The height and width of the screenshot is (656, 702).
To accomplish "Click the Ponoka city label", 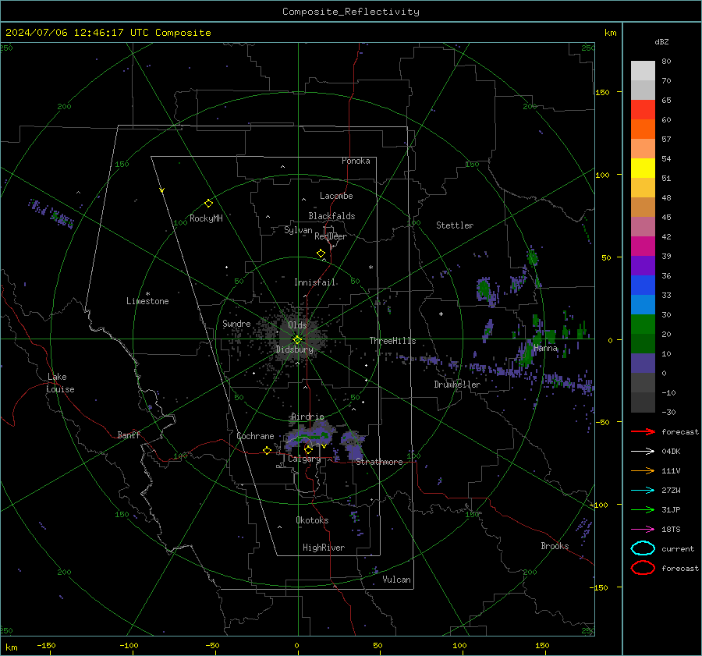I will tap(356, 161).
